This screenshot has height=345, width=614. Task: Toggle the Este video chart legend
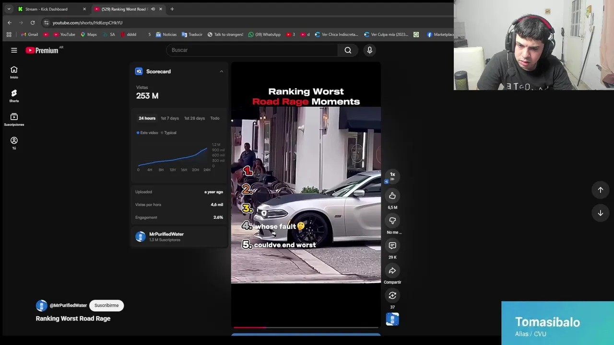pyautogui.click(x=147, y=133)
